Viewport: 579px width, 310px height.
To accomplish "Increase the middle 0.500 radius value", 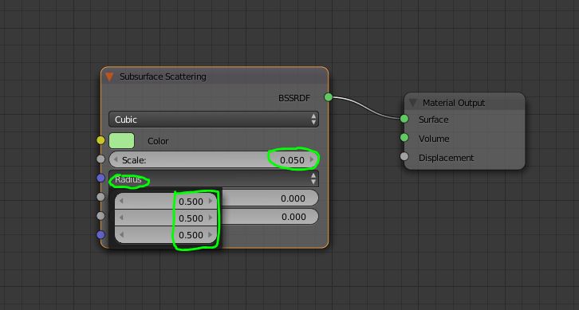I will [x=211, y=218].
